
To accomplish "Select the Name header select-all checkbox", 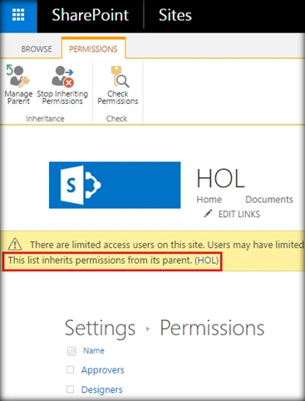I will (x=71, y=351).
